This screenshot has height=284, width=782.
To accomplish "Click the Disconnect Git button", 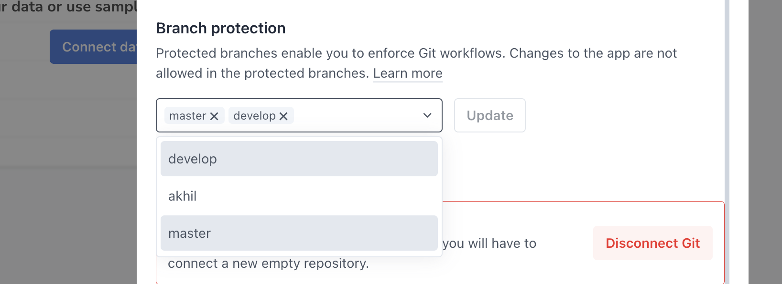I will 652,243.
